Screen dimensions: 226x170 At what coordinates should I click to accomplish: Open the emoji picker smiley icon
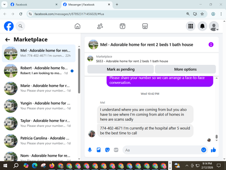pyautogui.click(x=203, y=150)
